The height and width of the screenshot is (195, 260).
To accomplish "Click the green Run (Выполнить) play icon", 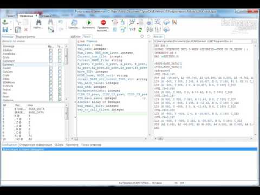I will [x=89, y=23].
